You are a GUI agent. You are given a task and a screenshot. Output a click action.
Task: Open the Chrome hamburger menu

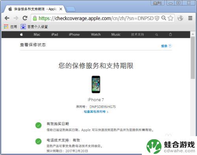(190, 18)
